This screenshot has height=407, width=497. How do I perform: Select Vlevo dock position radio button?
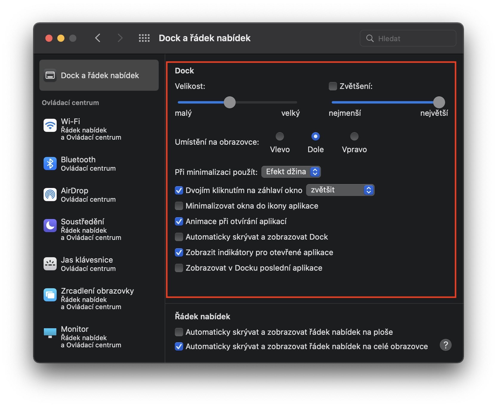pos(280,136)
